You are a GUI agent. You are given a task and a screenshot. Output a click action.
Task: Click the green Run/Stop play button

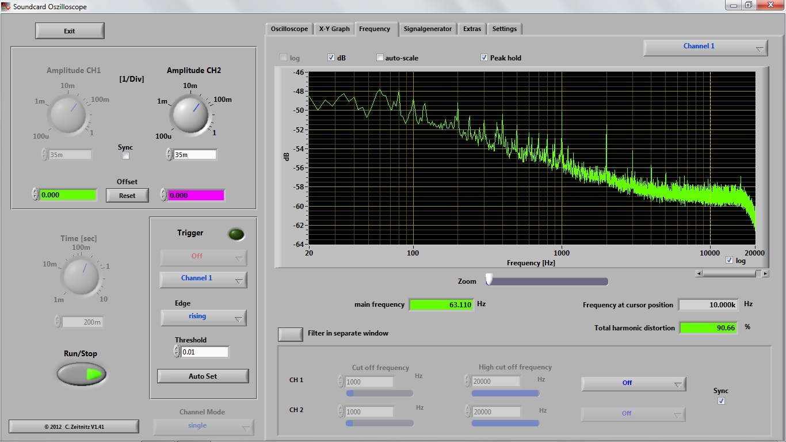[82, 374]
